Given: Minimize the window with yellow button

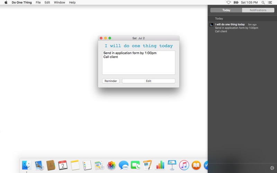Looking at the screenshot, I should (105, 38).
